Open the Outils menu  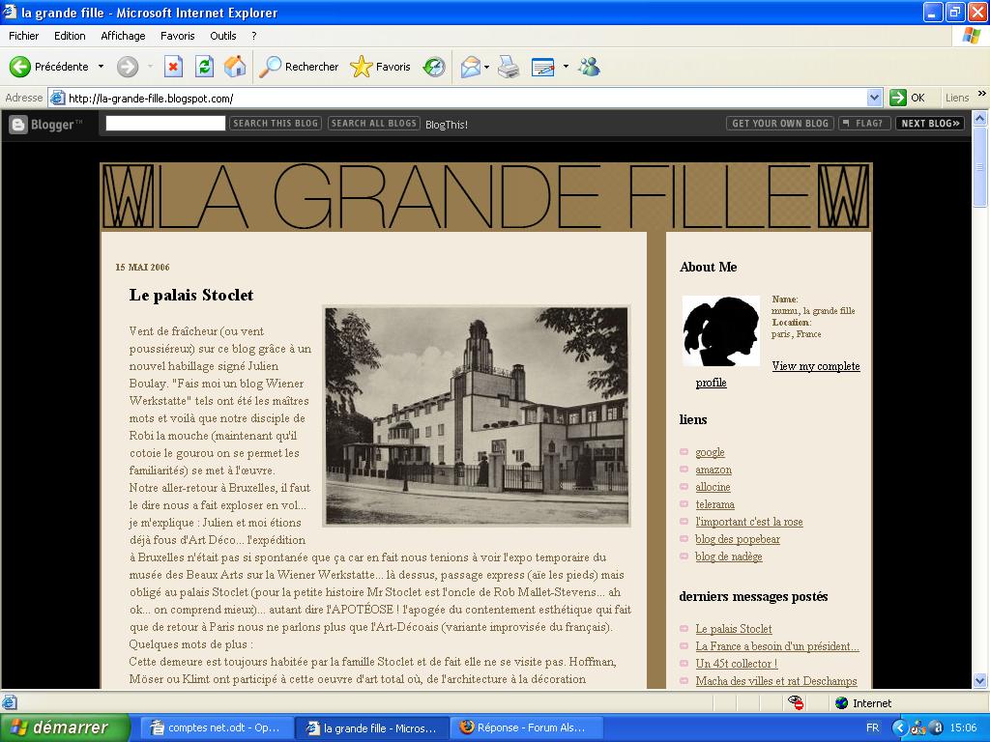[x=223, y=36]
